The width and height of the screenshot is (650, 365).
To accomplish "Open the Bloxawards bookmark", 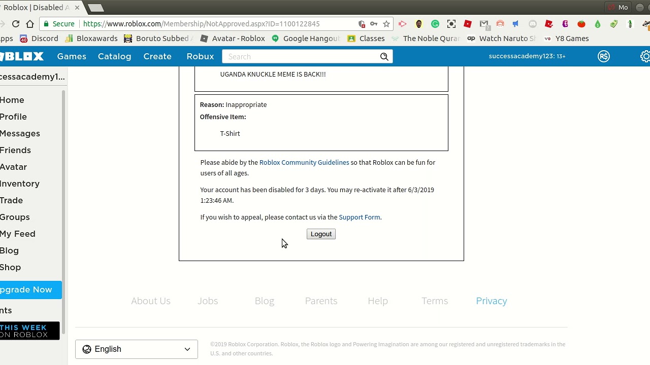I will (x=91, y=39).
